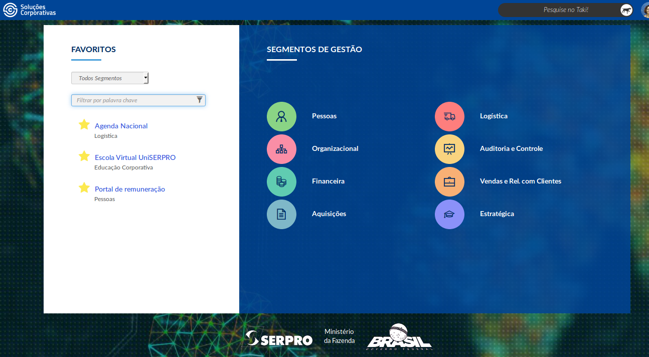Open Escola Virtual UniSERPRO link
The width and height of the screenshot is (649, 357).
(x=135, y=157)
